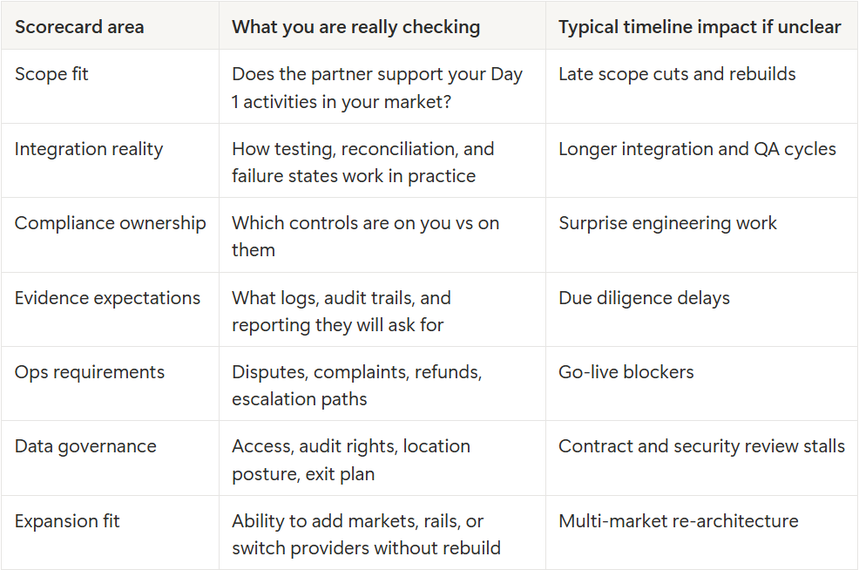The width and height of the screenshot is (859, 570).
Task: Click the 'Compliance ownership' cell
Action: click(111, 223)
